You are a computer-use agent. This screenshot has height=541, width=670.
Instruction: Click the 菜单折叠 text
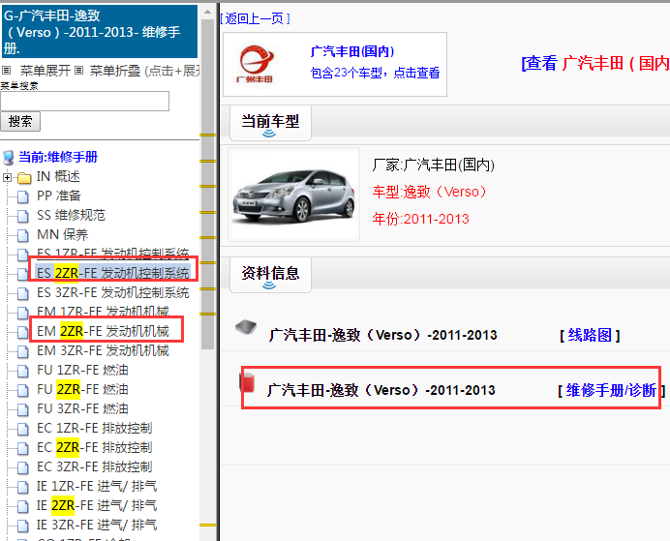coord(115,71)
